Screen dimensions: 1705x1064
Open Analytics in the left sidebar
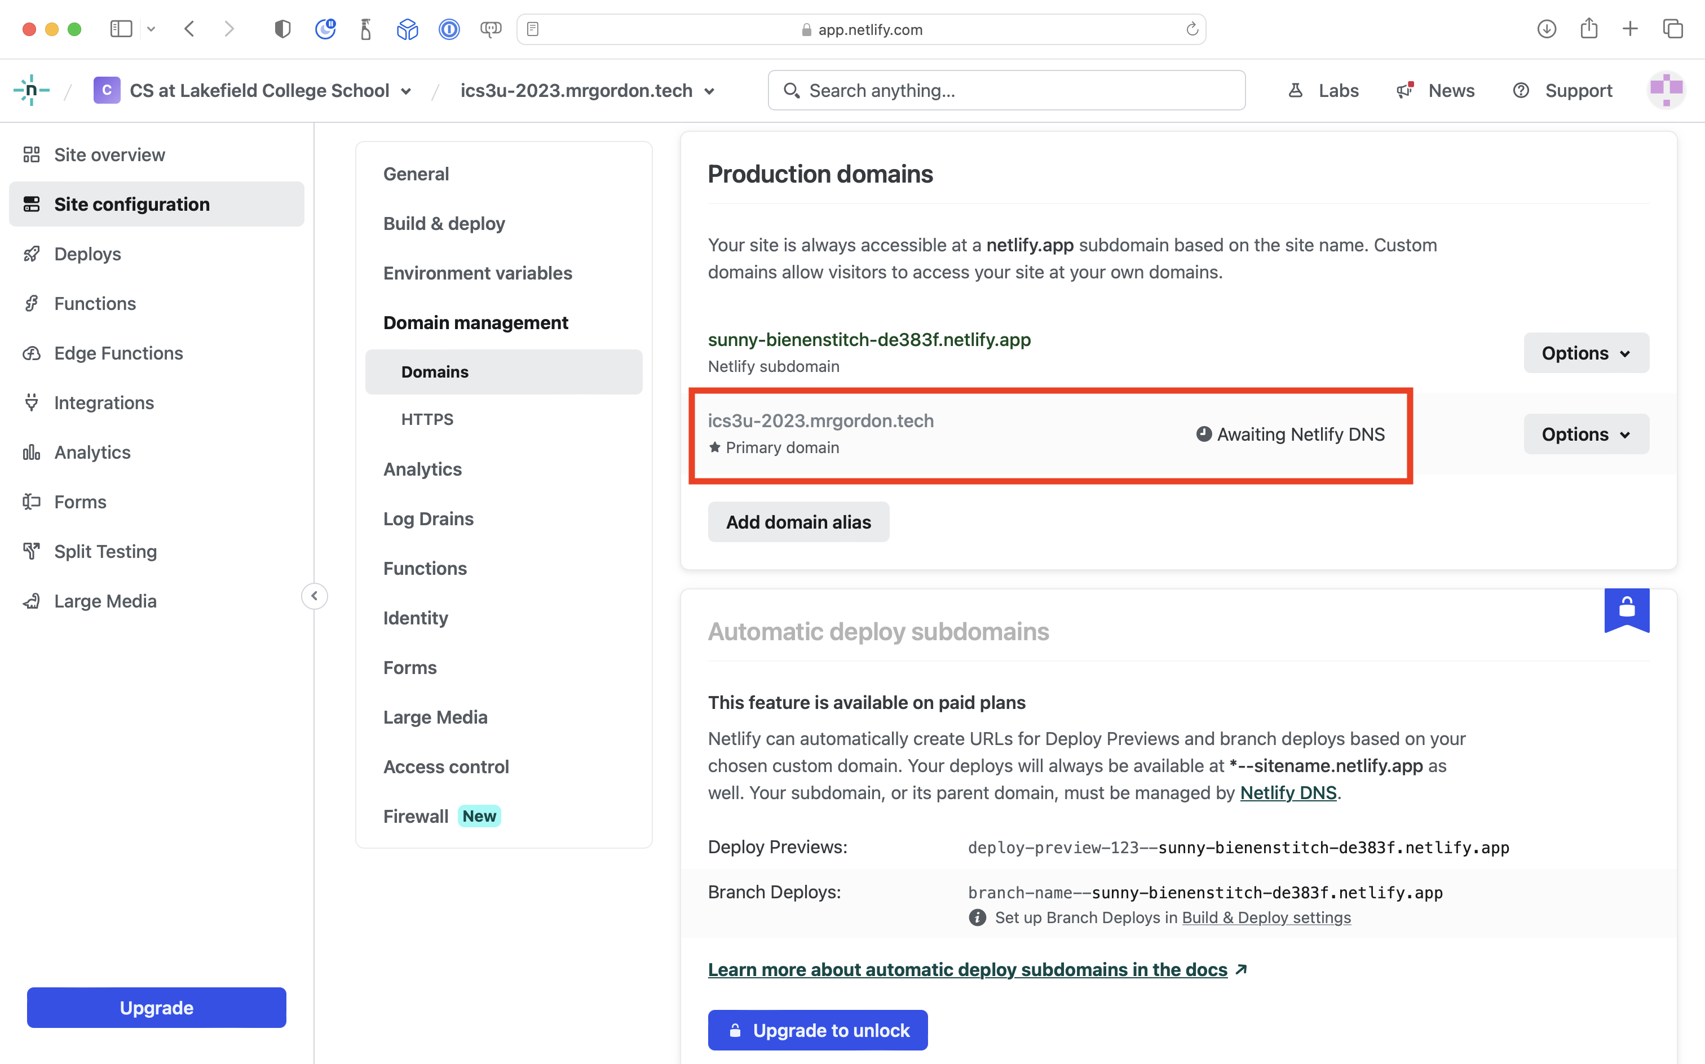[156, 452]
